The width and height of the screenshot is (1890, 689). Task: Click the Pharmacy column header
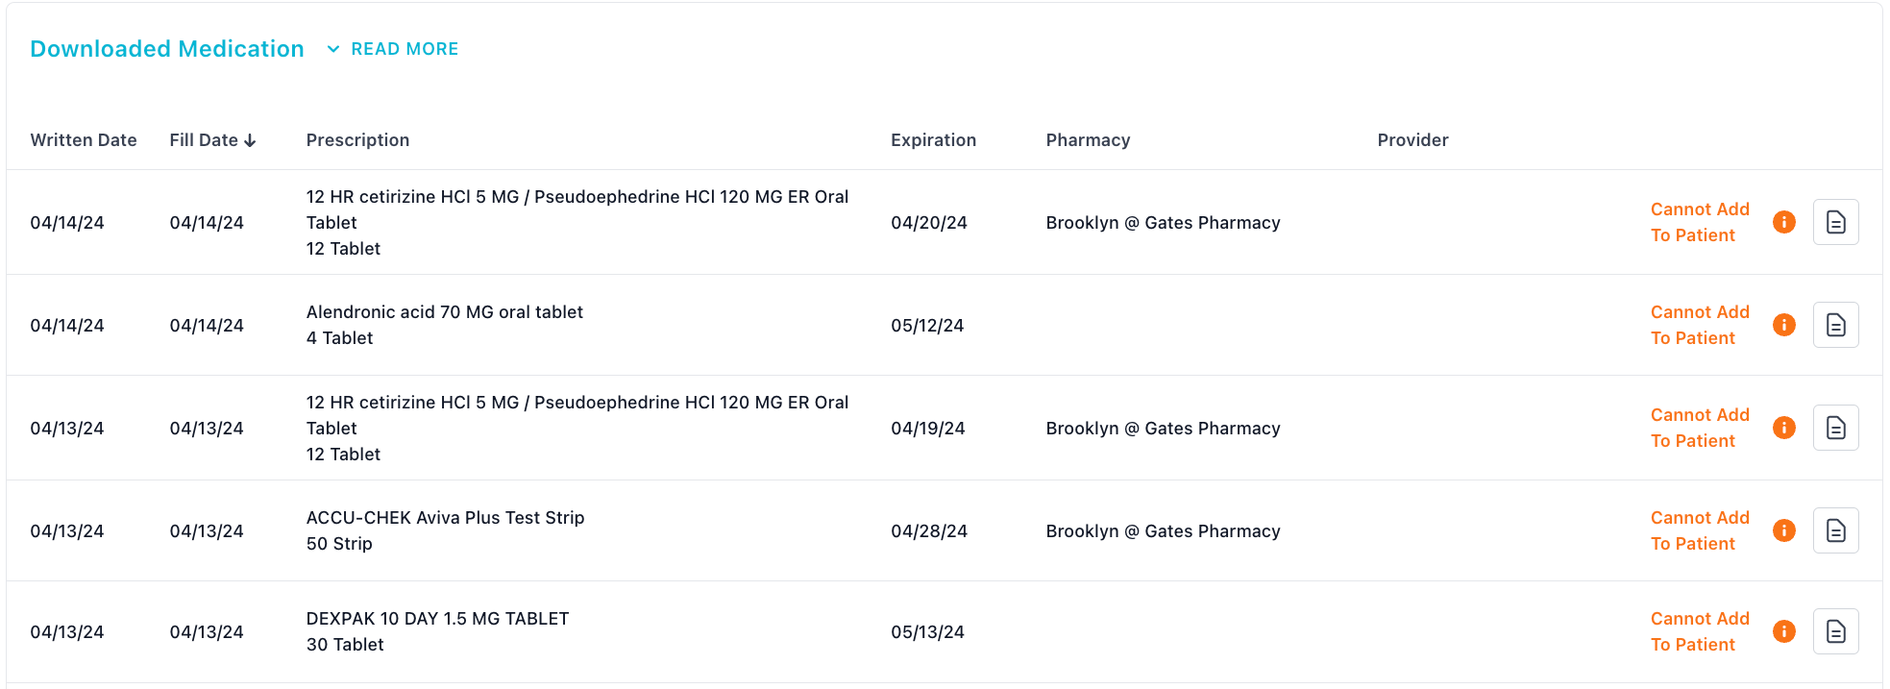(x=1088, y=140)
